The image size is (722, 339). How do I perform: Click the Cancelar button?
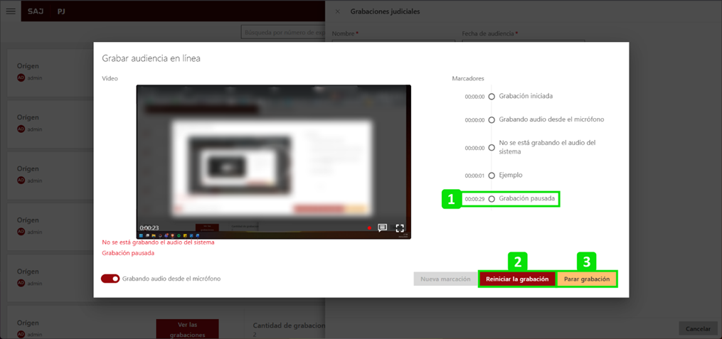pos(698,329)
